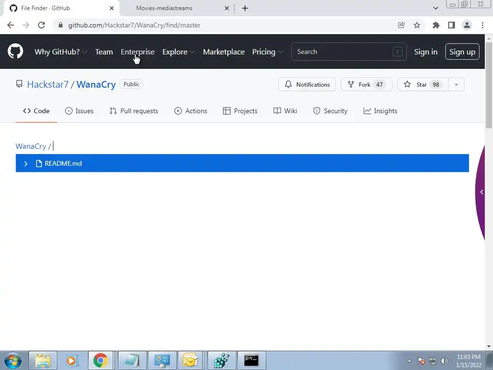Reload the page with refresh icon
Viewport: 493px width, 370px height.
41,25
